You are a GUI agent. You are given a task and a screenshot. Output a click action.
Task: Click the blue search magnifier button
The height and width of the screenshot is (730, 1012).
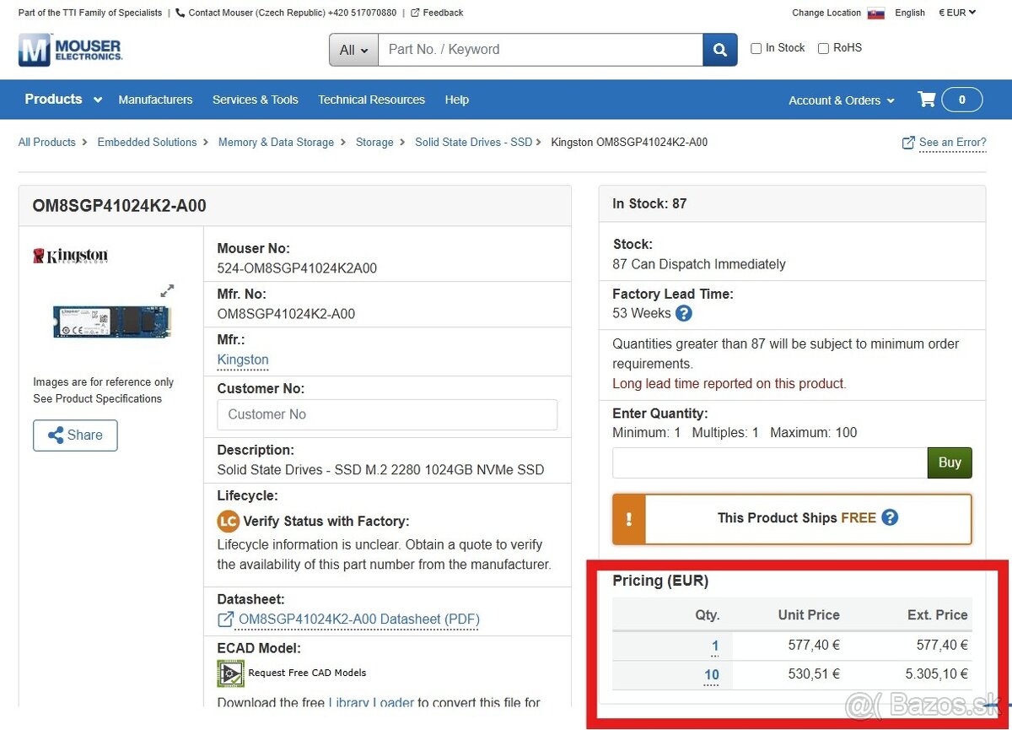coord(719,50)
